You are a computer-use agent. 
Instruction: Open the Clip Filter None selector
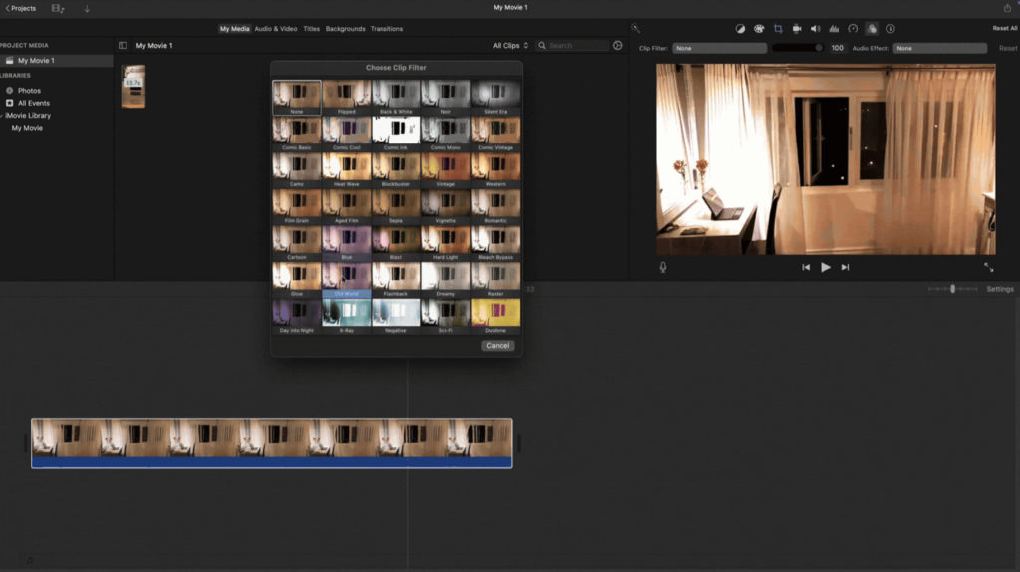coord(719,48)
